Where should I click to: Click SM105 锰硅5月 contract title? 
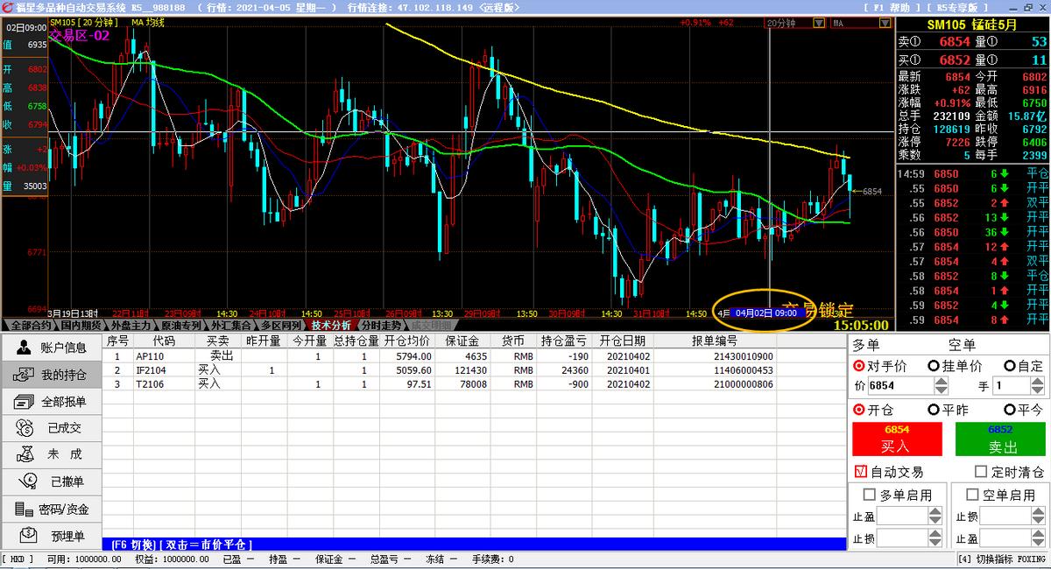click(972, 25)
